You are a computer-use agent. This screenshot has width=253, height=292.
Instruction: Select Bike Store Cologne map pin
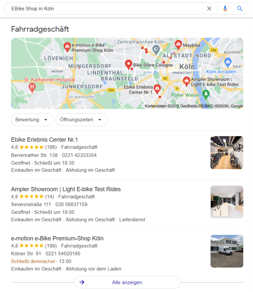(128, 64)
